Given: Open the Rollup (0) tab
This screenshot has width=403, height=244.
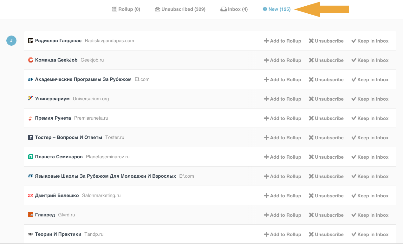Looking at the screenshot, I should [x=126, y=9].
